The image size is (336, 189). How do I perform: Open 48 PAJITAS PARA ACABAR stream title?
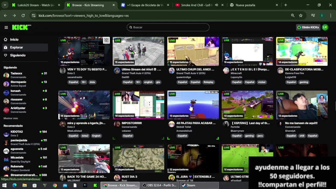(196, 123)
